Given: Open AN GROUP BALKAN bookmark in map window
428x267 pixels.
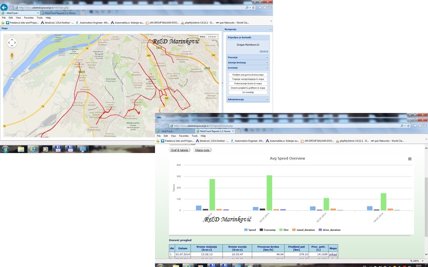Looking at the screenshot, I should click(x=162, y=23).
